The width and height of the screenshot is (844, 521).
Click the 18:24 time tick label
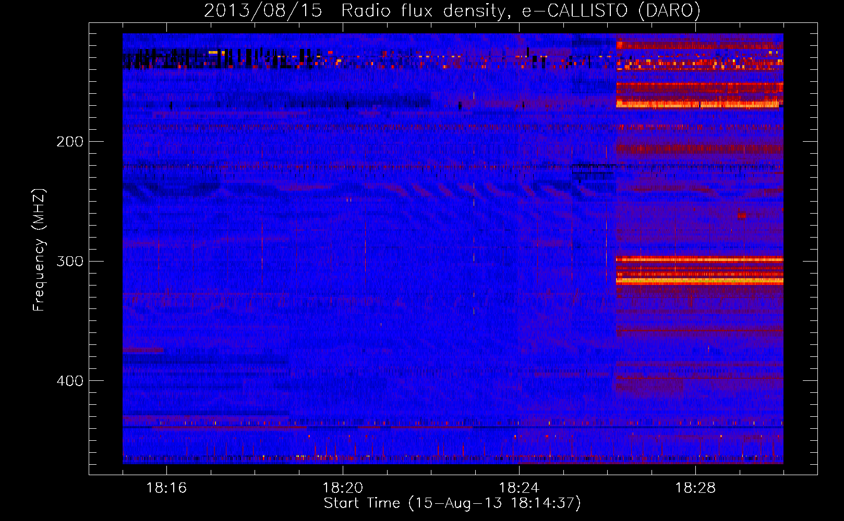519,488
